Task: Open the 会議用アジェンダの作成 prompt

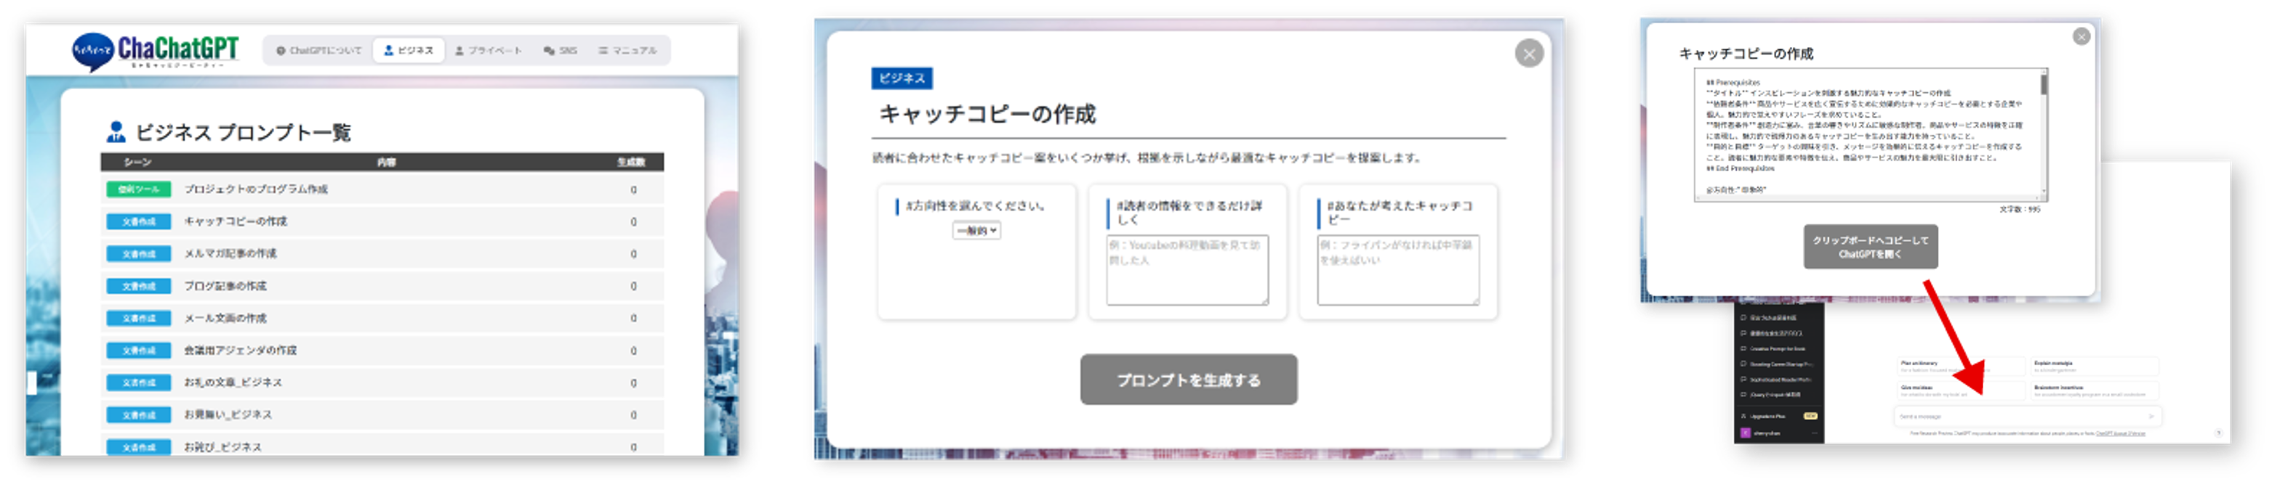Action: tap(382, 351)
